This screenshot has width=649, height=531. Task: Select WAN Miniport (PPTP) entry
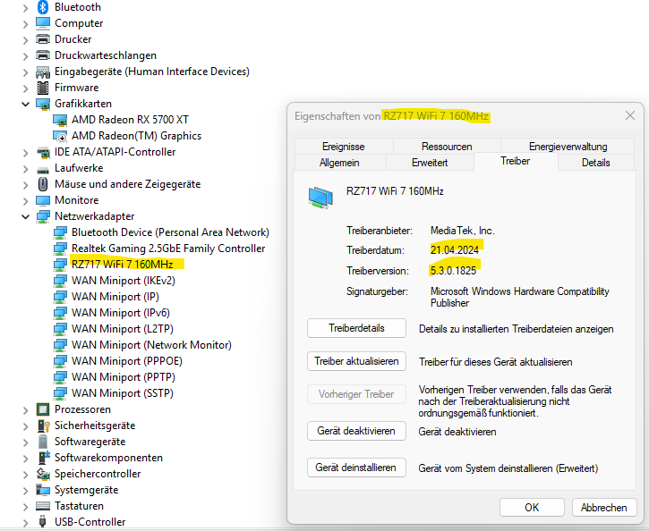[124, 377]
